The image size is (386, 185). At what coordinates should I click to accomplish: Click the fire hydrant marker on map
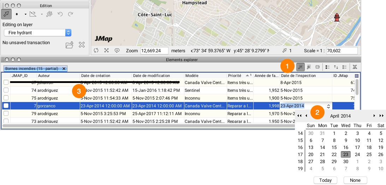tap(337, 17)
